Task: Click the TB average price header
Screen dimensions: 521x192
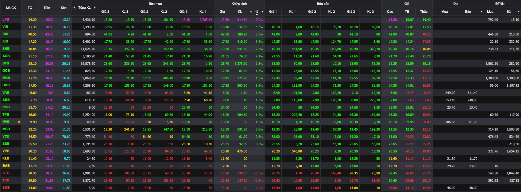Action: (x=407, y=12)
